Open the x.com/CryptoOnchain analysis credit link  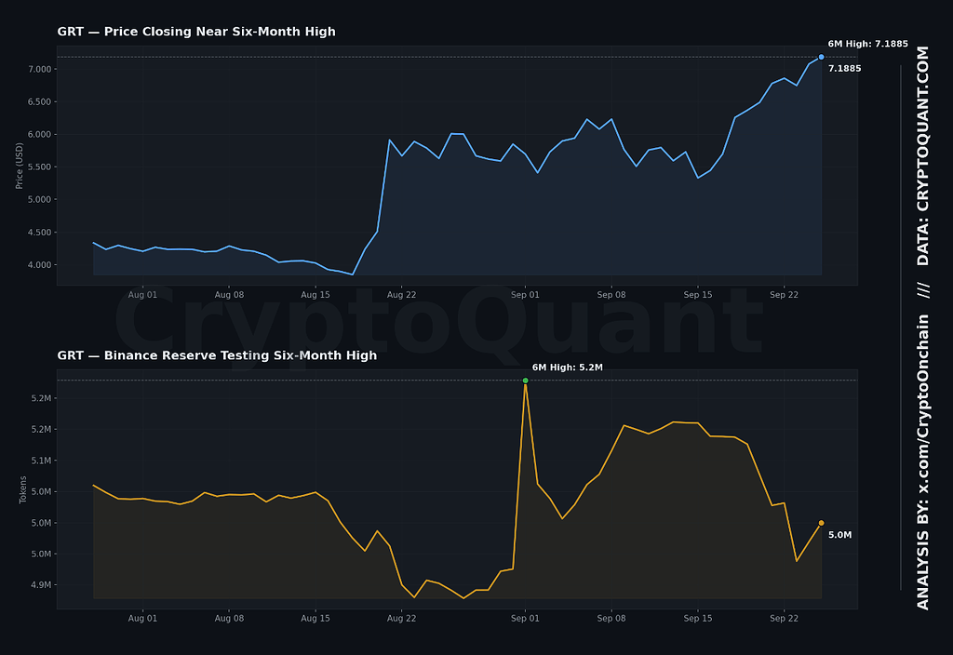pyautogui.click(x=922, y=461)
